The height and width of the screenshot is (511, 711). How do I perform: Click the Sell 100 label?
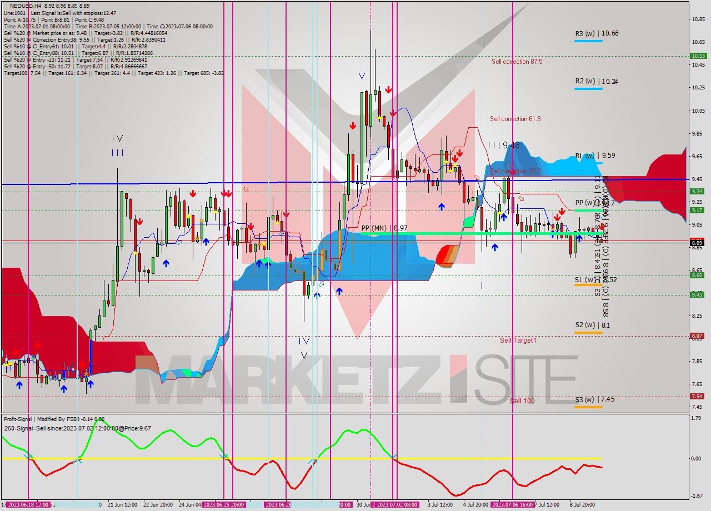pyautogui.click(x=522, y=400)
